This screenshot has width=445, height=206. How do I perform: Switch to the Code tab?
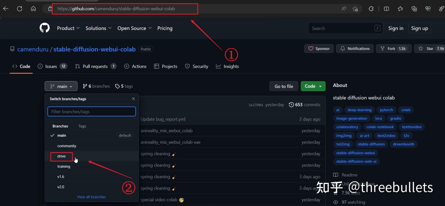pos(21,66)
